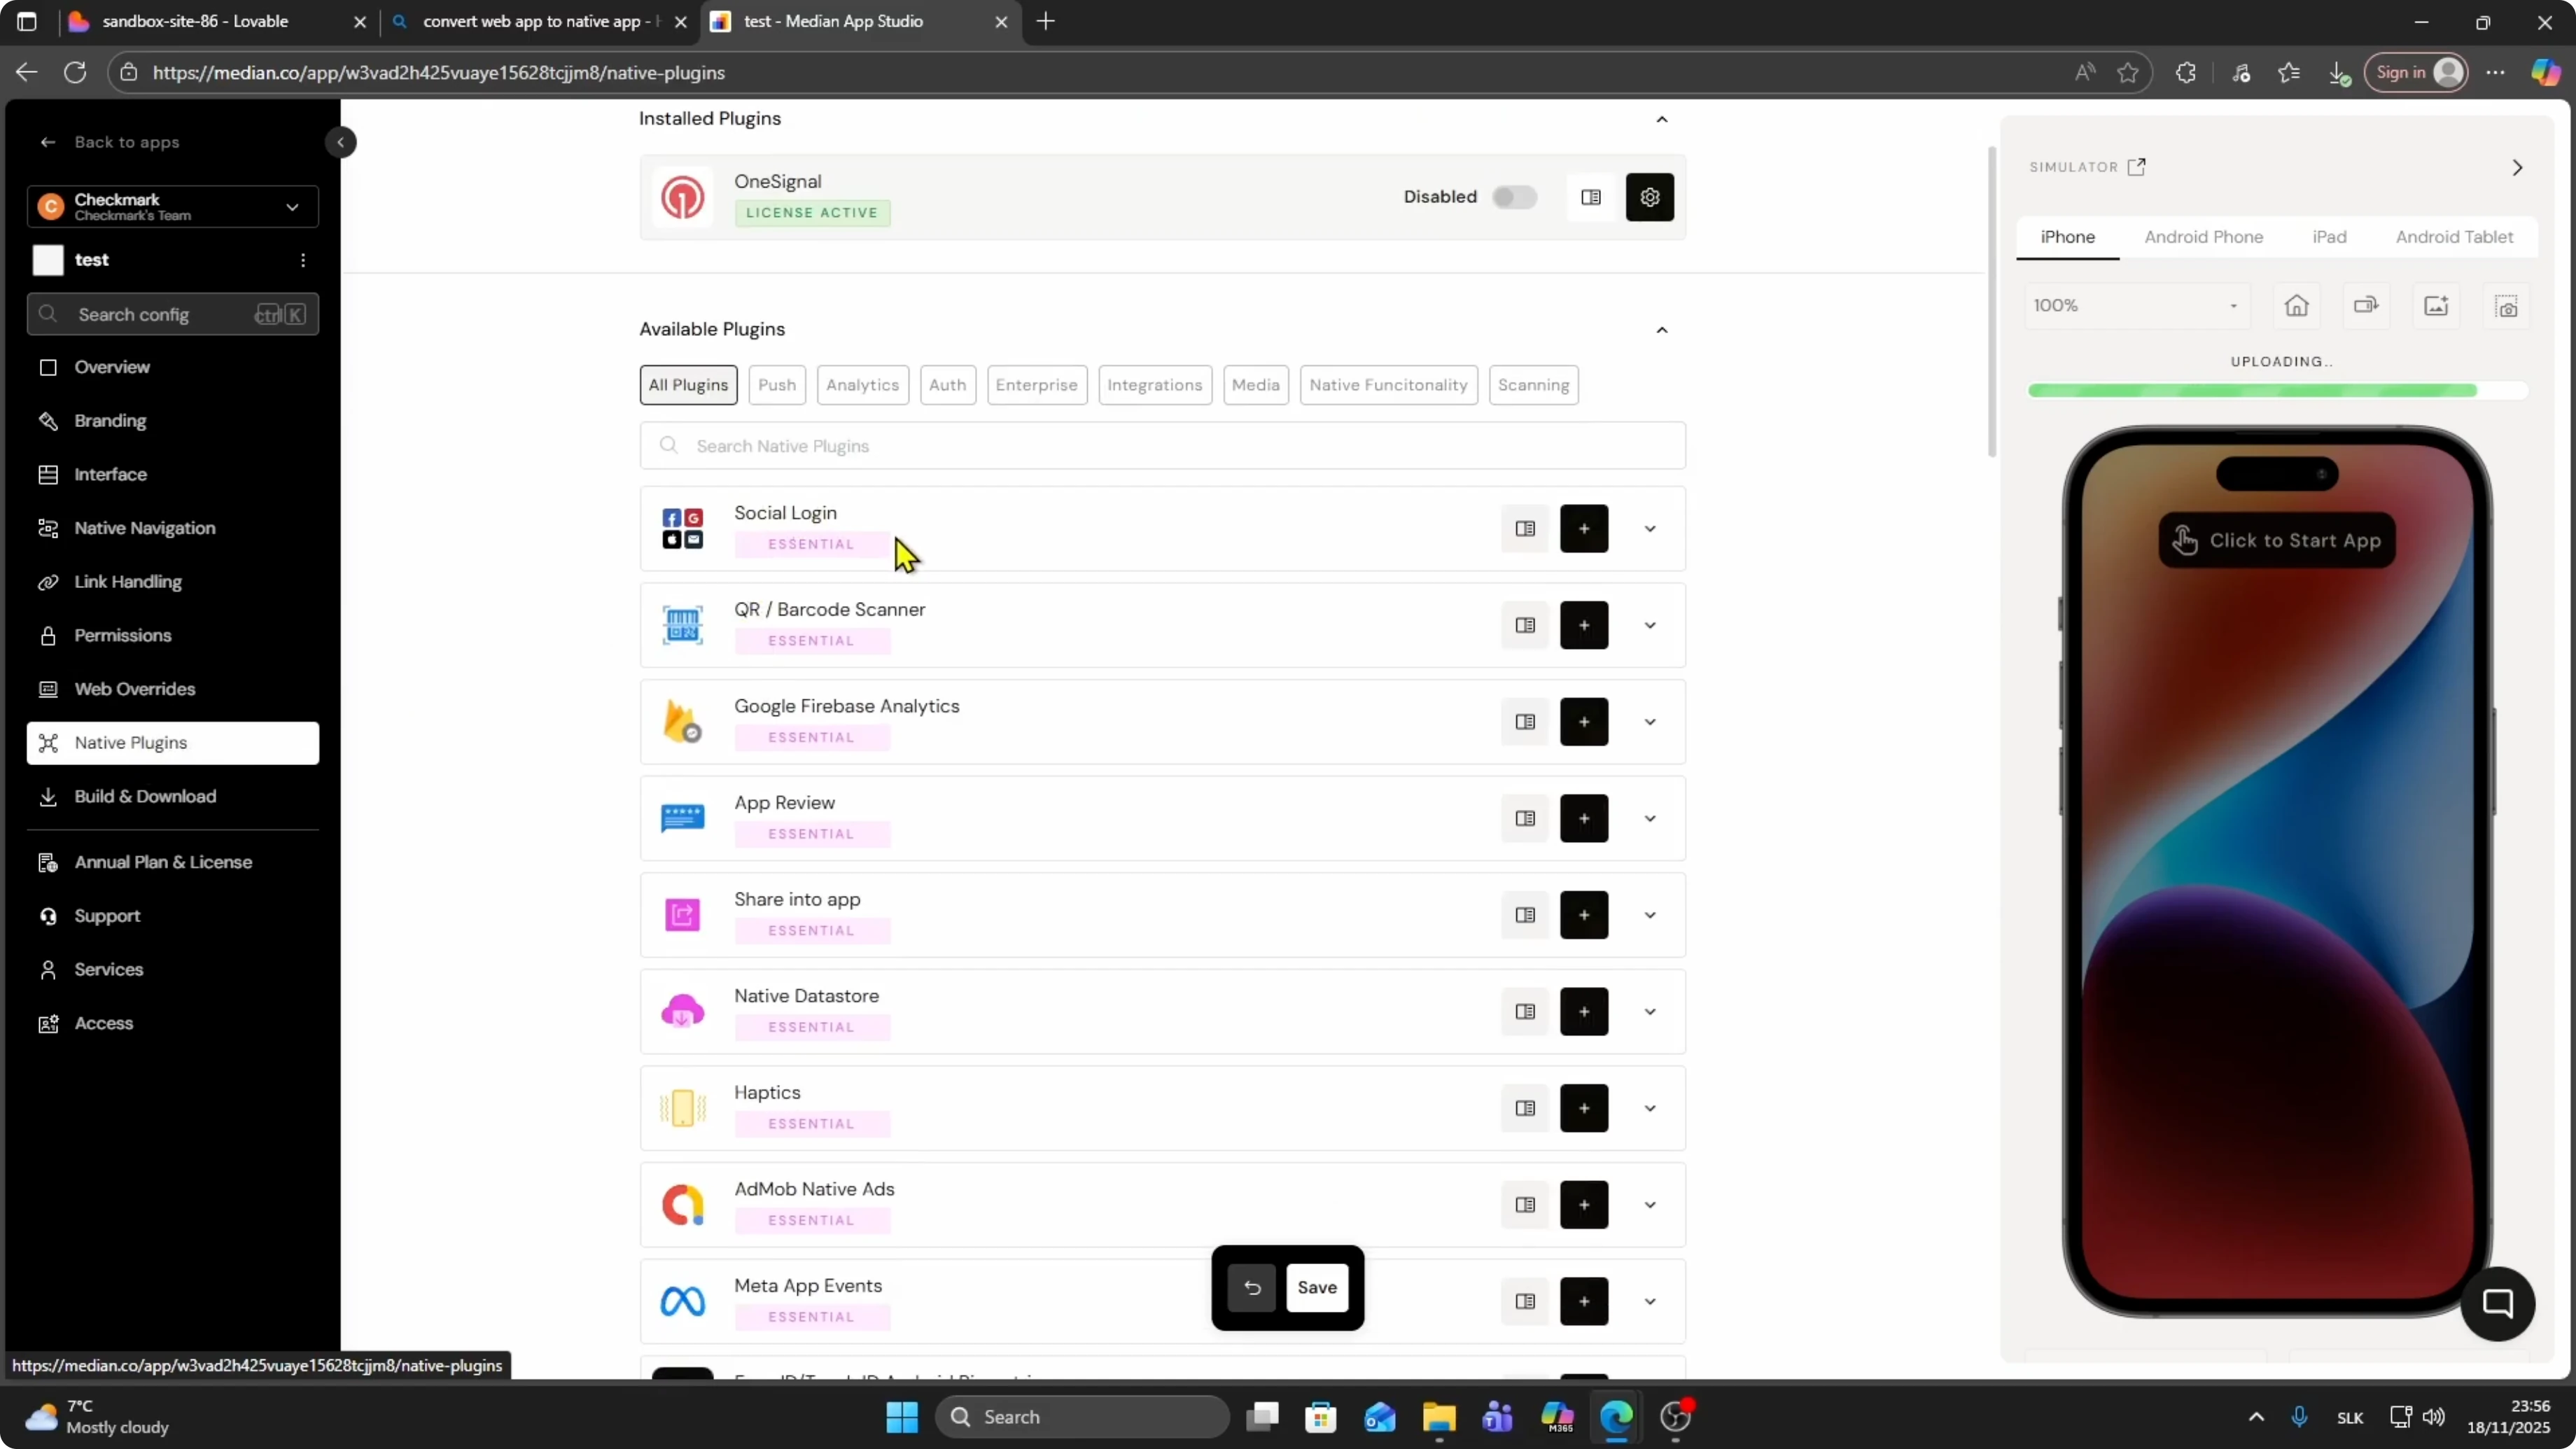Filter plugins by Push
Image resolution: width=2576 pixels, height=1449 pixels.
(x=776, y=385)
